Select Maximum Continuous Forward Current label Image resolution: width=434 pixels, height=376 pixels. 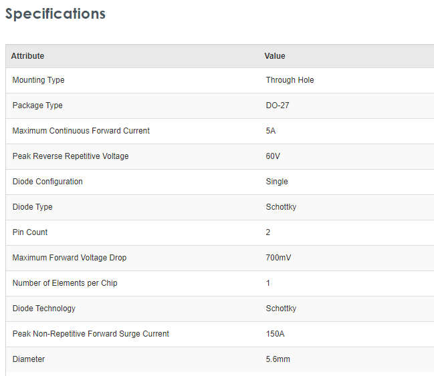(x=81, y=131)
